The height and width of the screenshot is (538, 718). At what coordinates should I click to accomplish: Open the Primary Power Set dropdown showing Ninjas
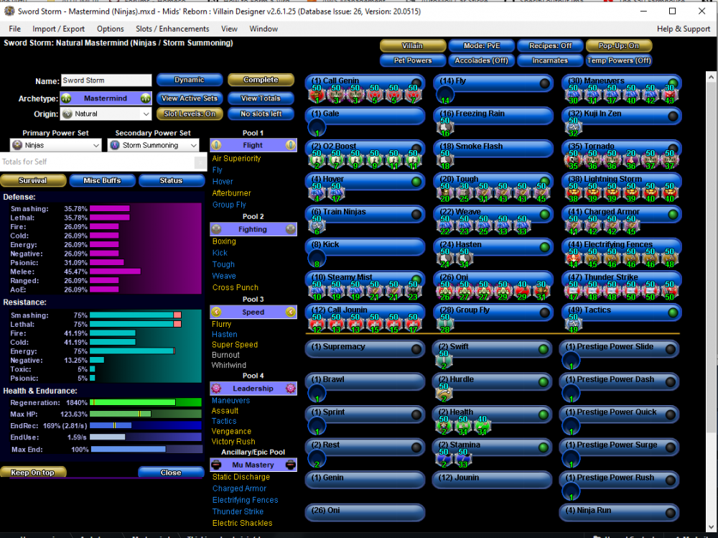point(55,144)
